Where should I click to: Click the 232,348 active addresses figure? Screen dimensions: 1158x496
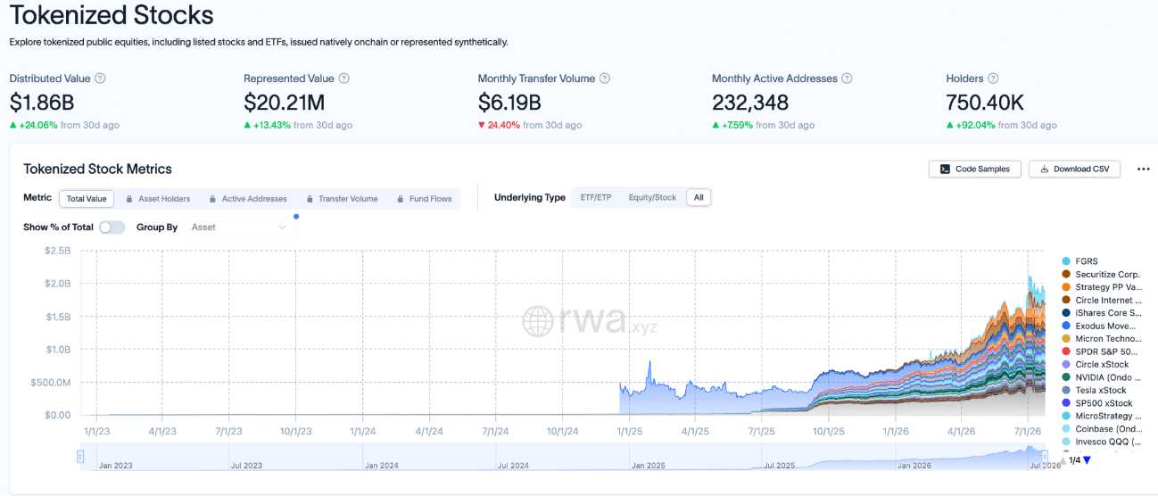[x=750, y=103]
